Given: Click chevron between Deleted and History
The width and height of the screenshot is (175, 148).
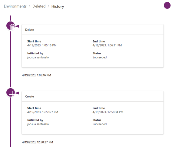Looking at the screenshot, I should tap(48, 6).
